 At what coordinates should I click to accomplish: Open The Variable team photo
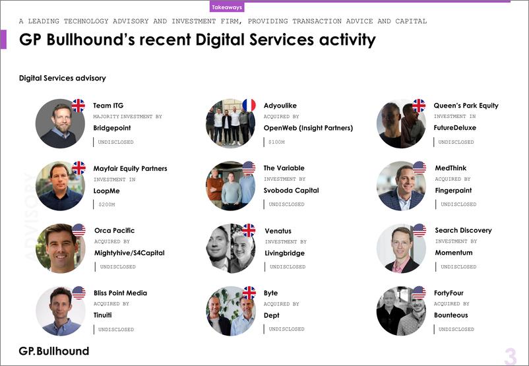coord(230,186)
